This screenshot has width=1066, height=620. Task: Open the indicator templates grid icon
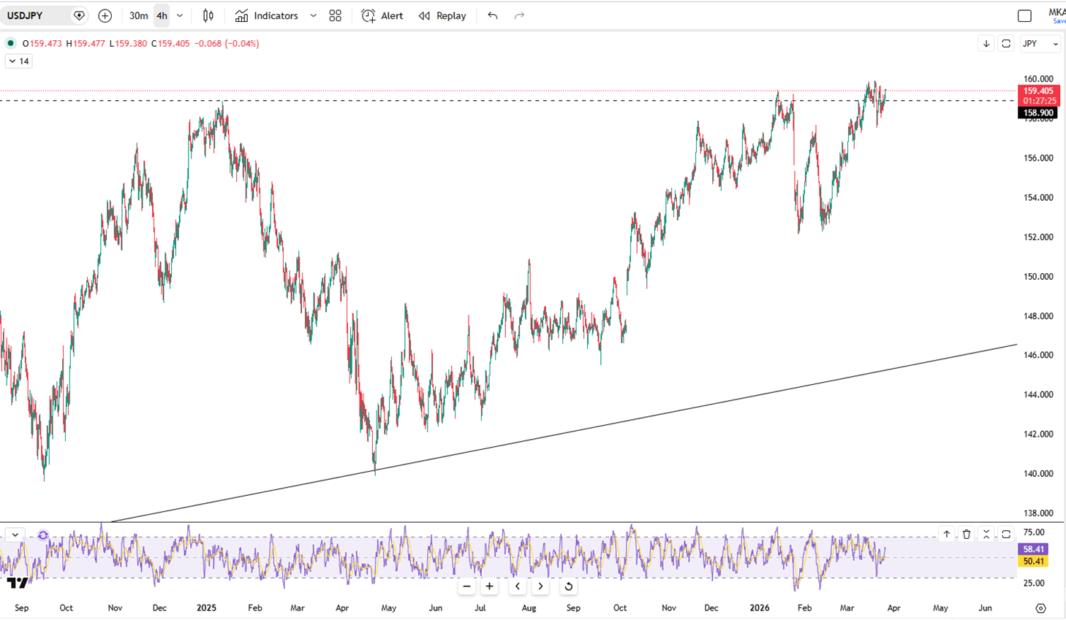tap(335, 15)
